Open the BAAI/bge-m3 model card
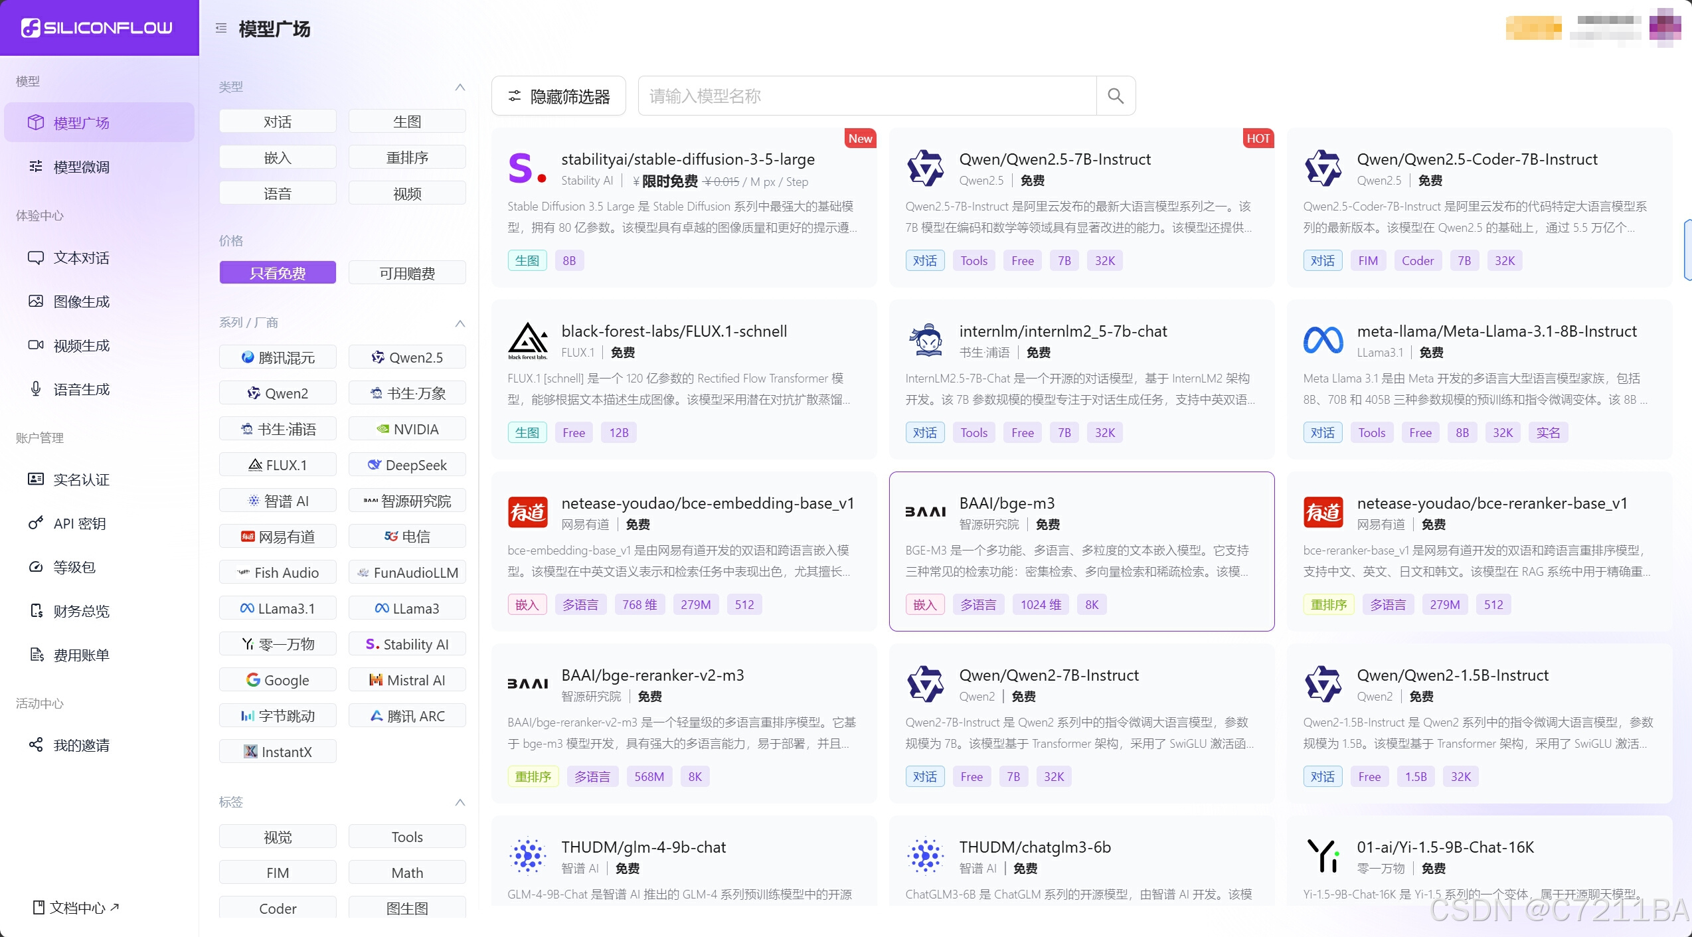Viewport: 1692px width, 937px height. pos(1081,551)
